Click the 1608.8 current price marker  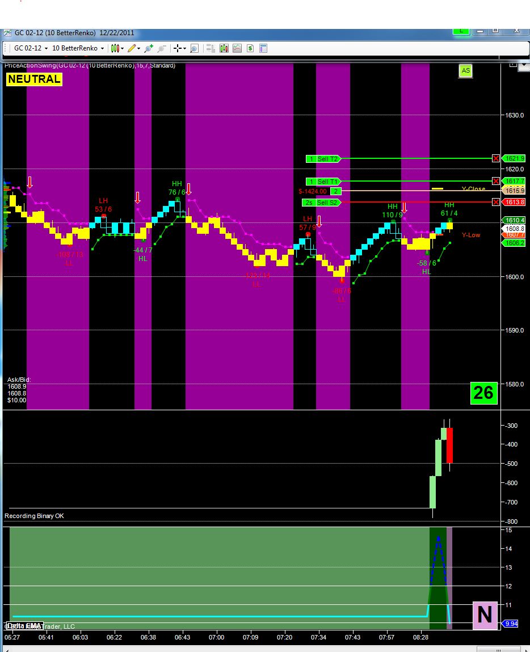coord(514,229)
